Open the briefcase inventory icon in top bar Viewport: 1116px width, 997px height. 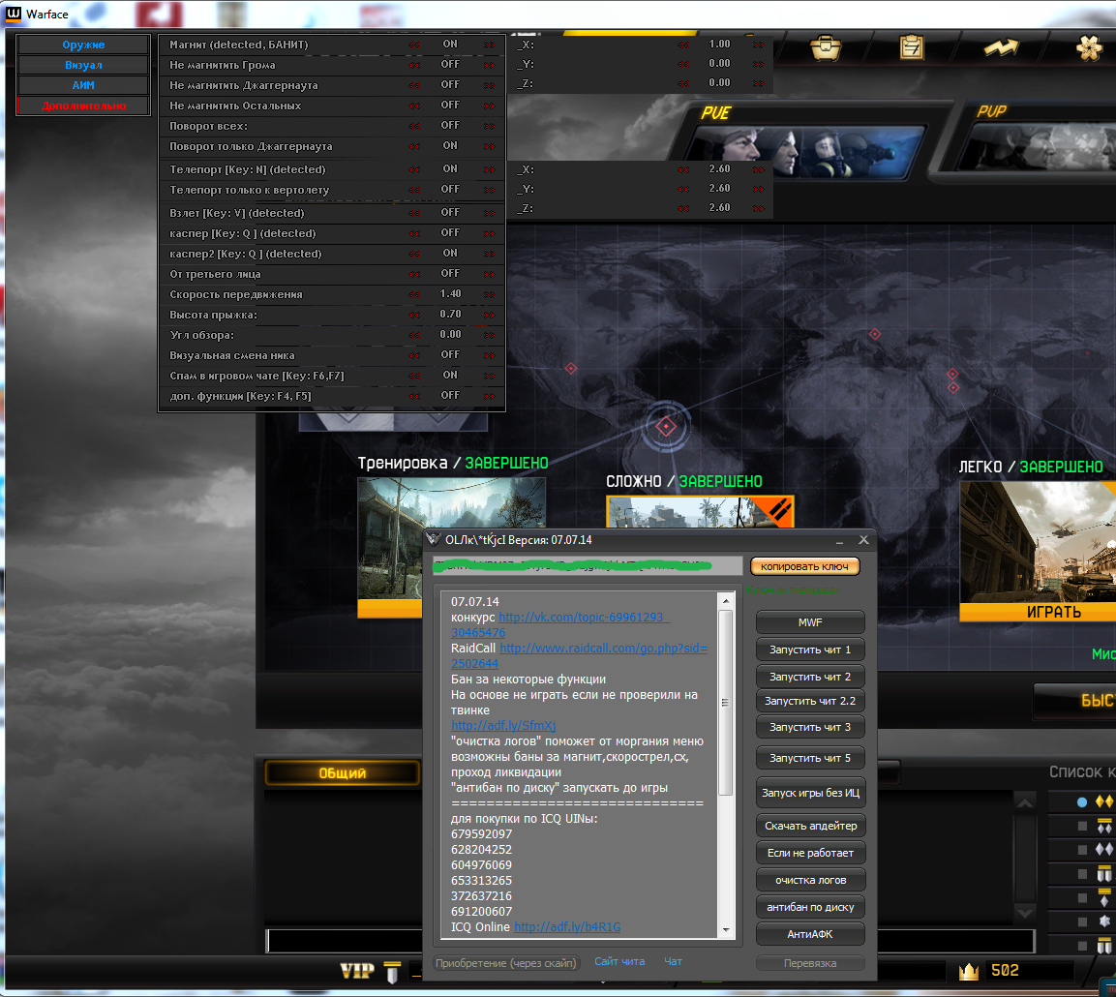tap(826, 47)
